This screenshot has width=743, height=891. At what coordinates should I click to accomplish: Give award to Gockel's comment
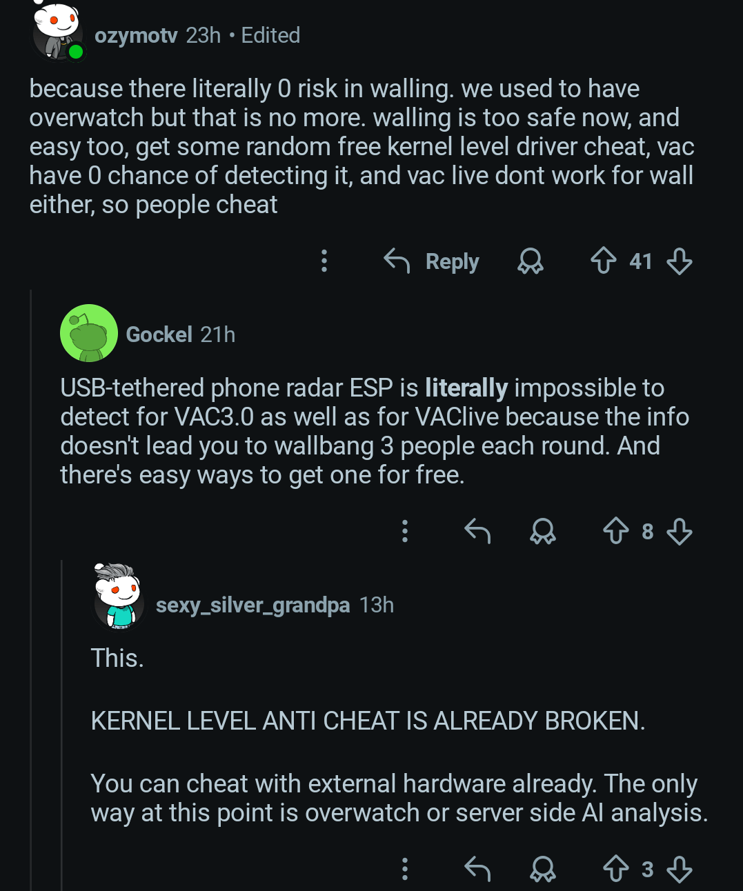(543, 531)
